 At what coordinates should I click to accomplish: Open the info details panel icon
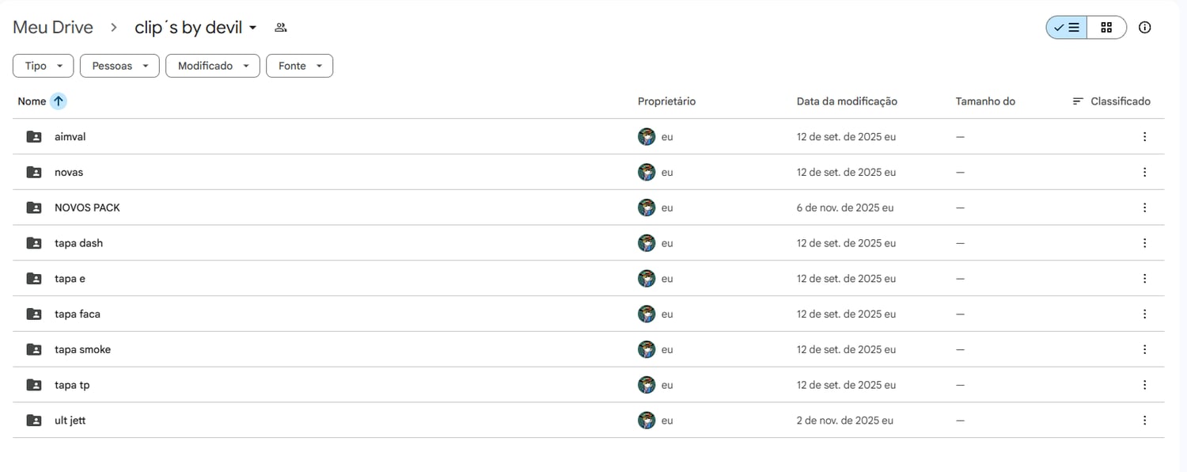click(1144, 28)
